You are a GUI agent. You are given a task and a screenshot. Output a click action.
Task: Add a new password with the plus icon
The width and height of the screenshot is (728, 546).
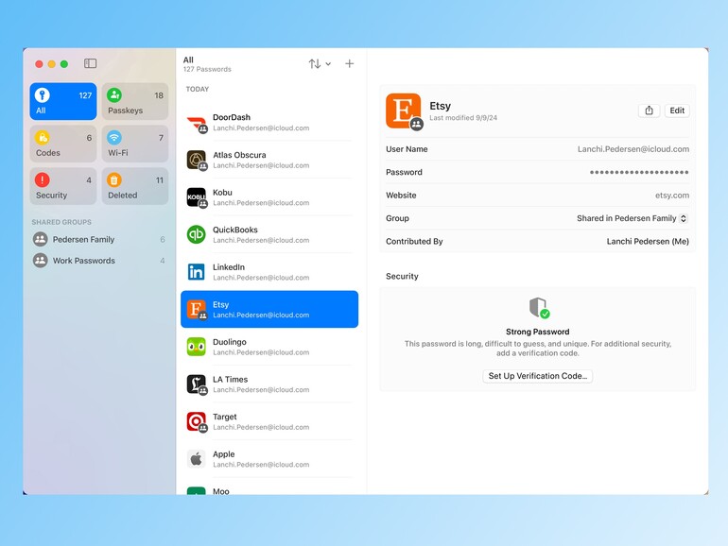350,64
